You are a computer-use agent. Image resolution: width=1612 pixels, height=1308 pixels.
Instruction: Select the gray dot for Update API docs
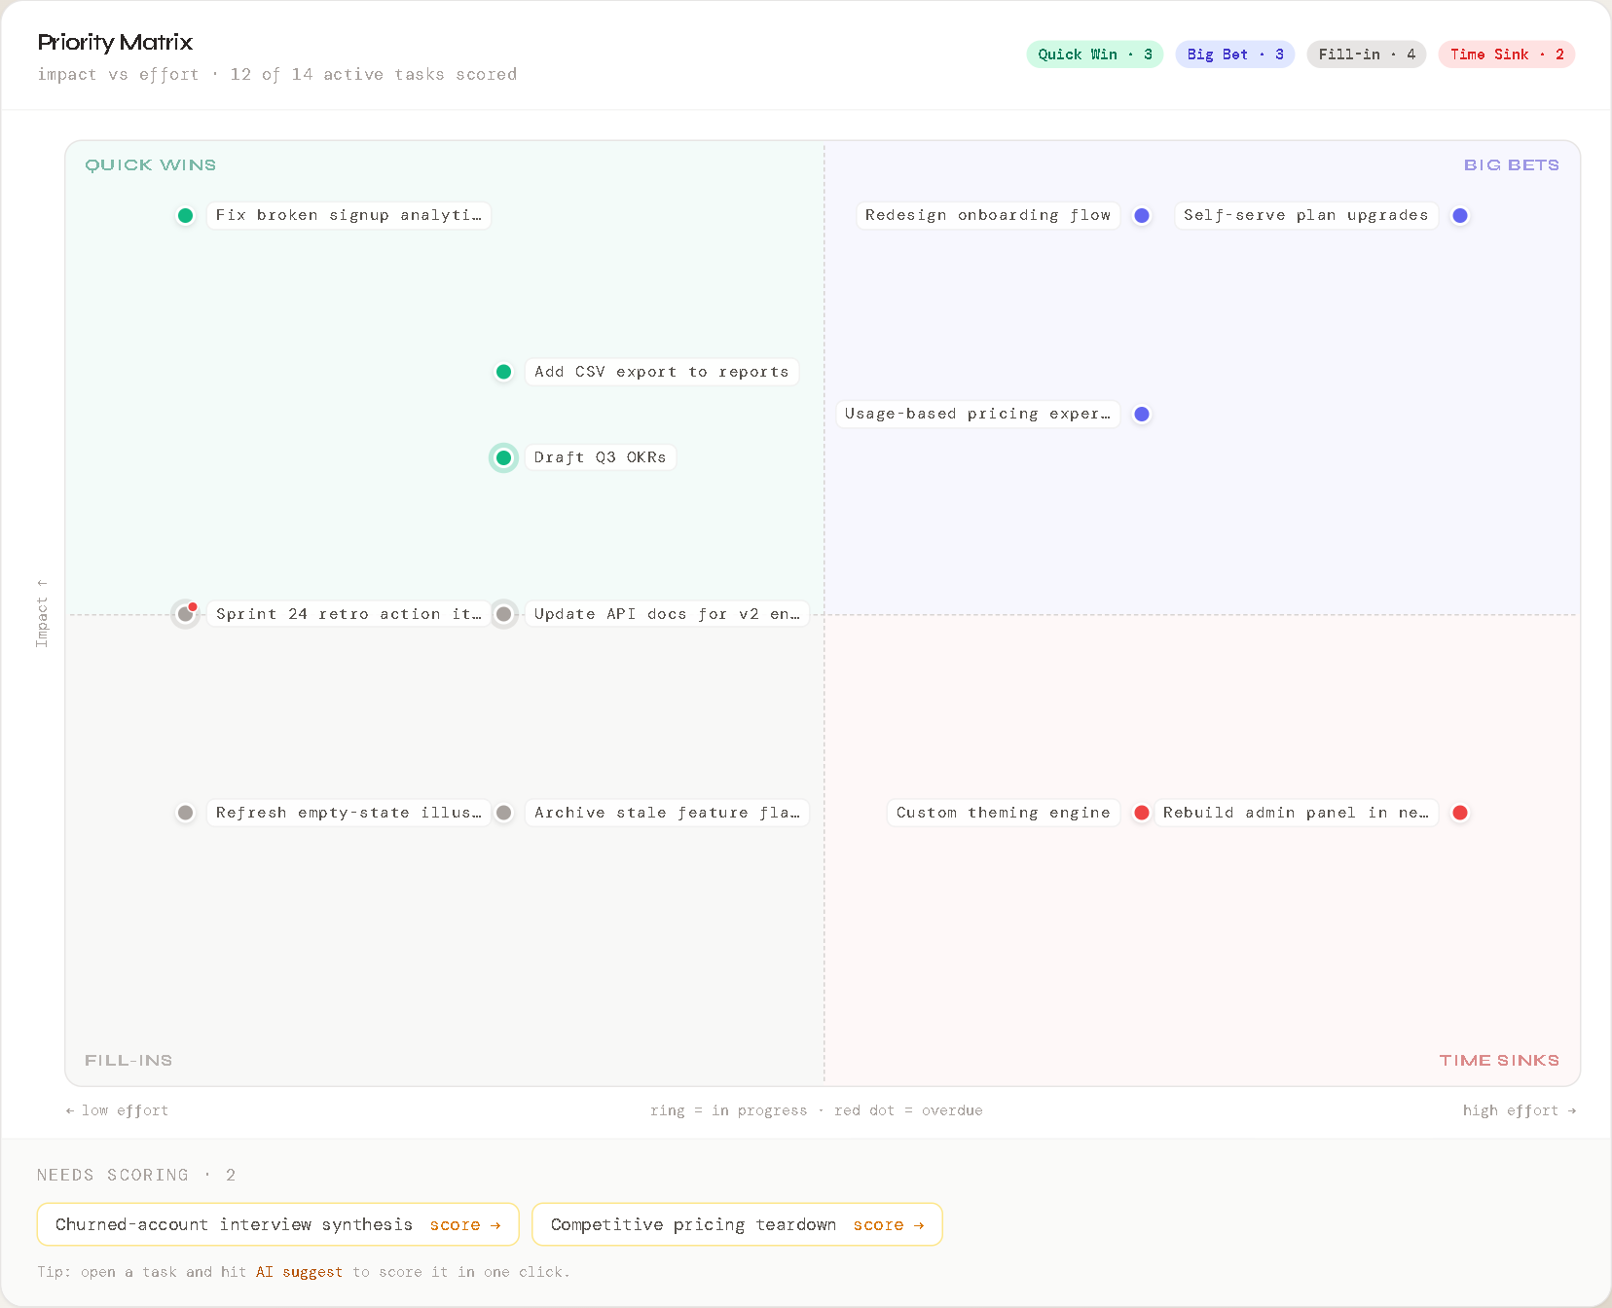pyautogui.click(x=503, y=614)
